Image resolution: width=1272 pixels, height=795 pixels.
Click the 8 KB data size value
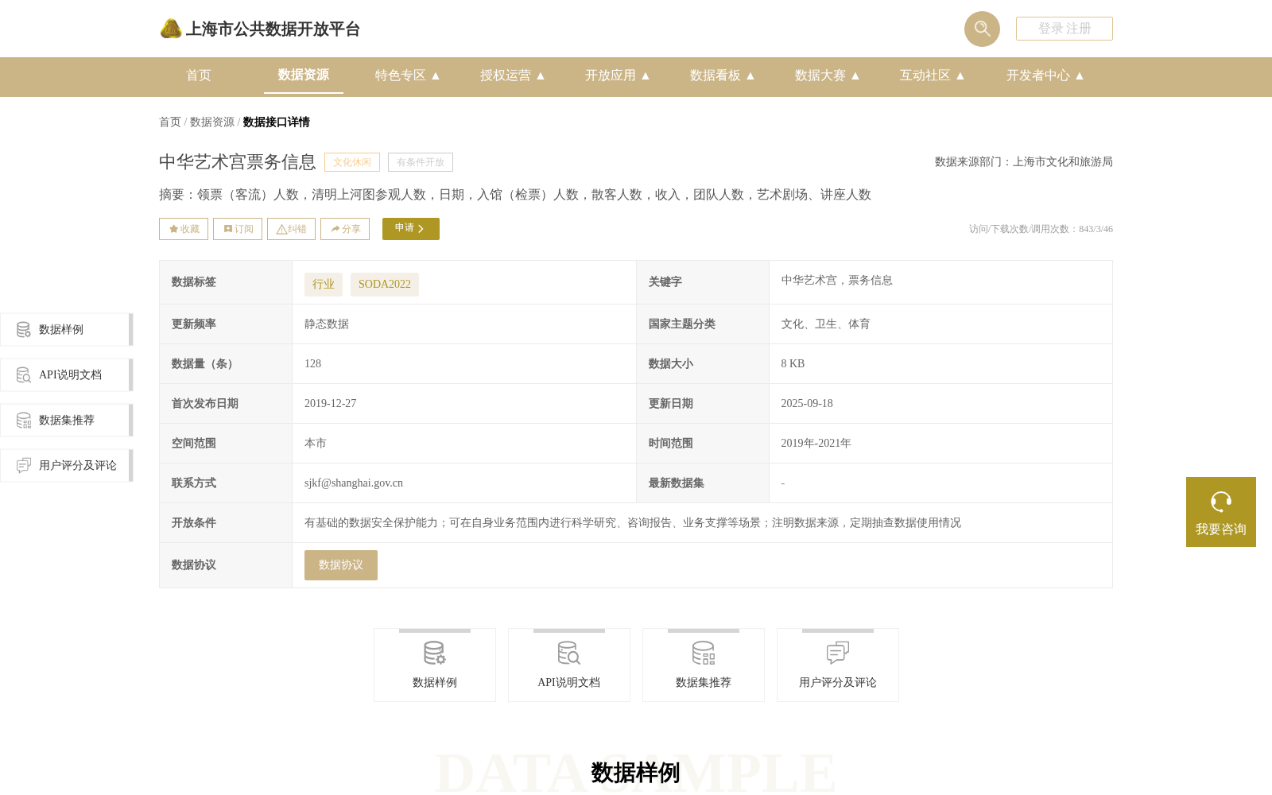point(793,364)
